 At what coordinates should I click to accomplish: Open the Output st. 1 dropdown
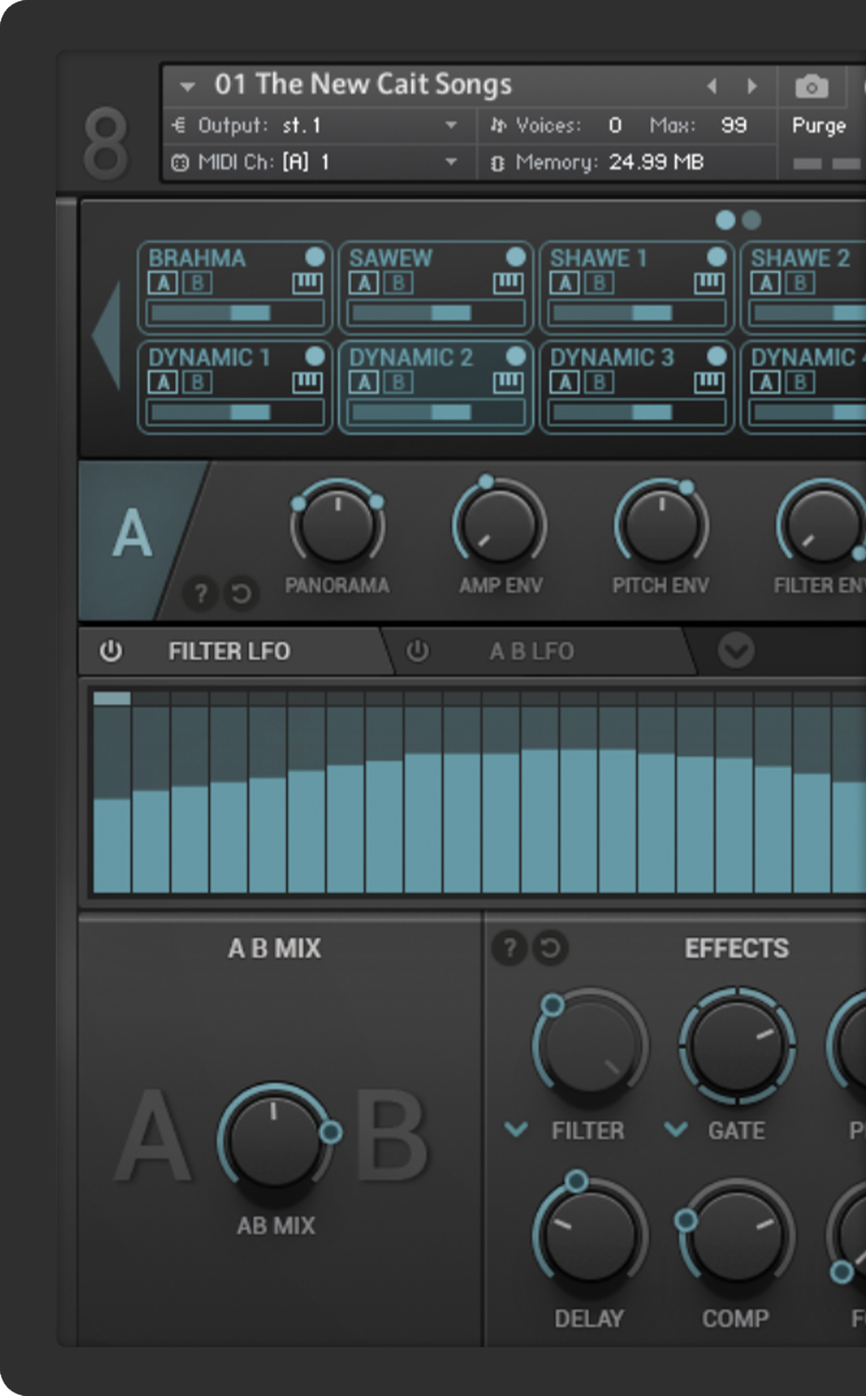451,125
